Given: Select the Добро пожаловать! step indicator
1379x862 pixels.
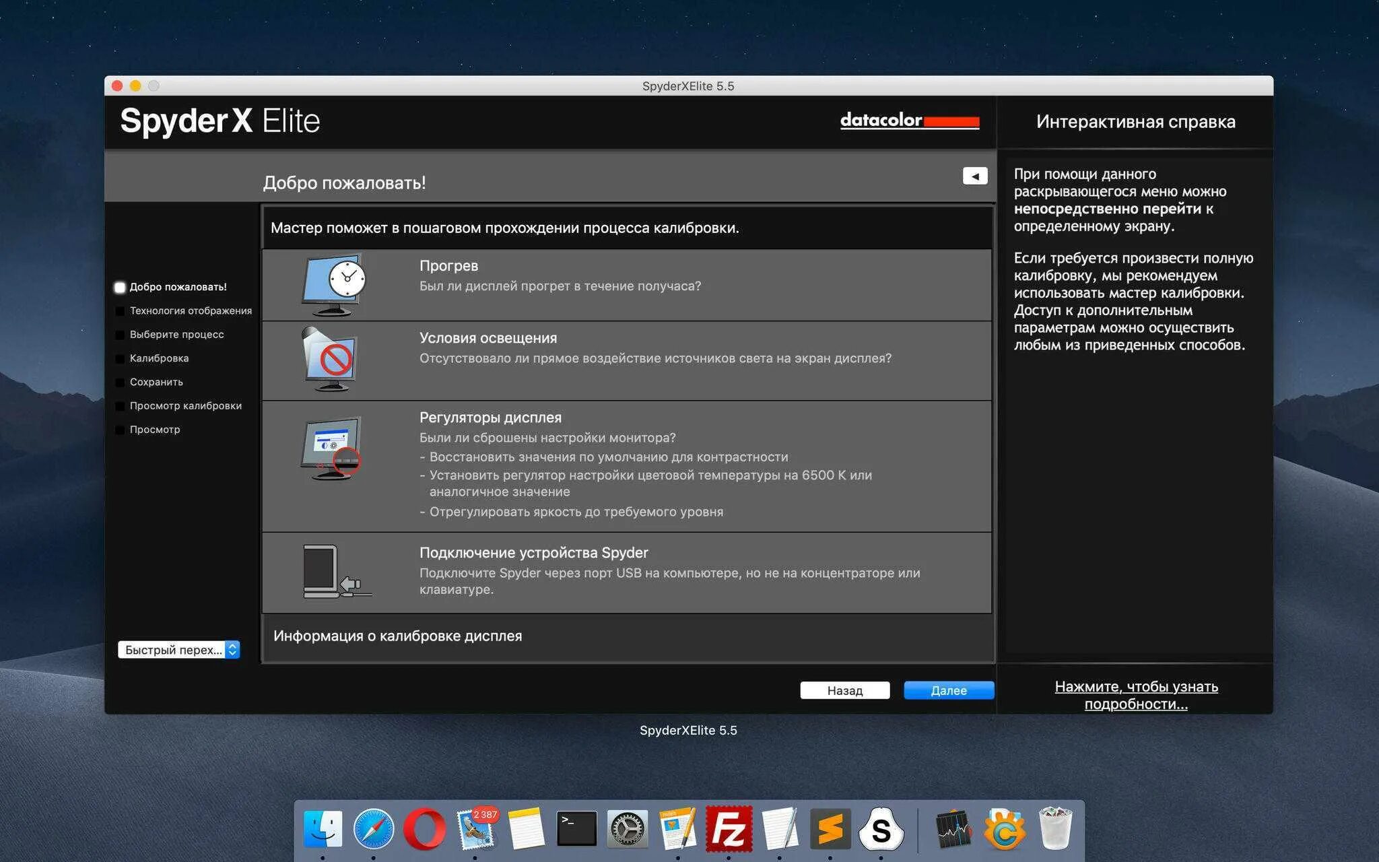Looking at the screenshot, I should (x=120, y=288).
